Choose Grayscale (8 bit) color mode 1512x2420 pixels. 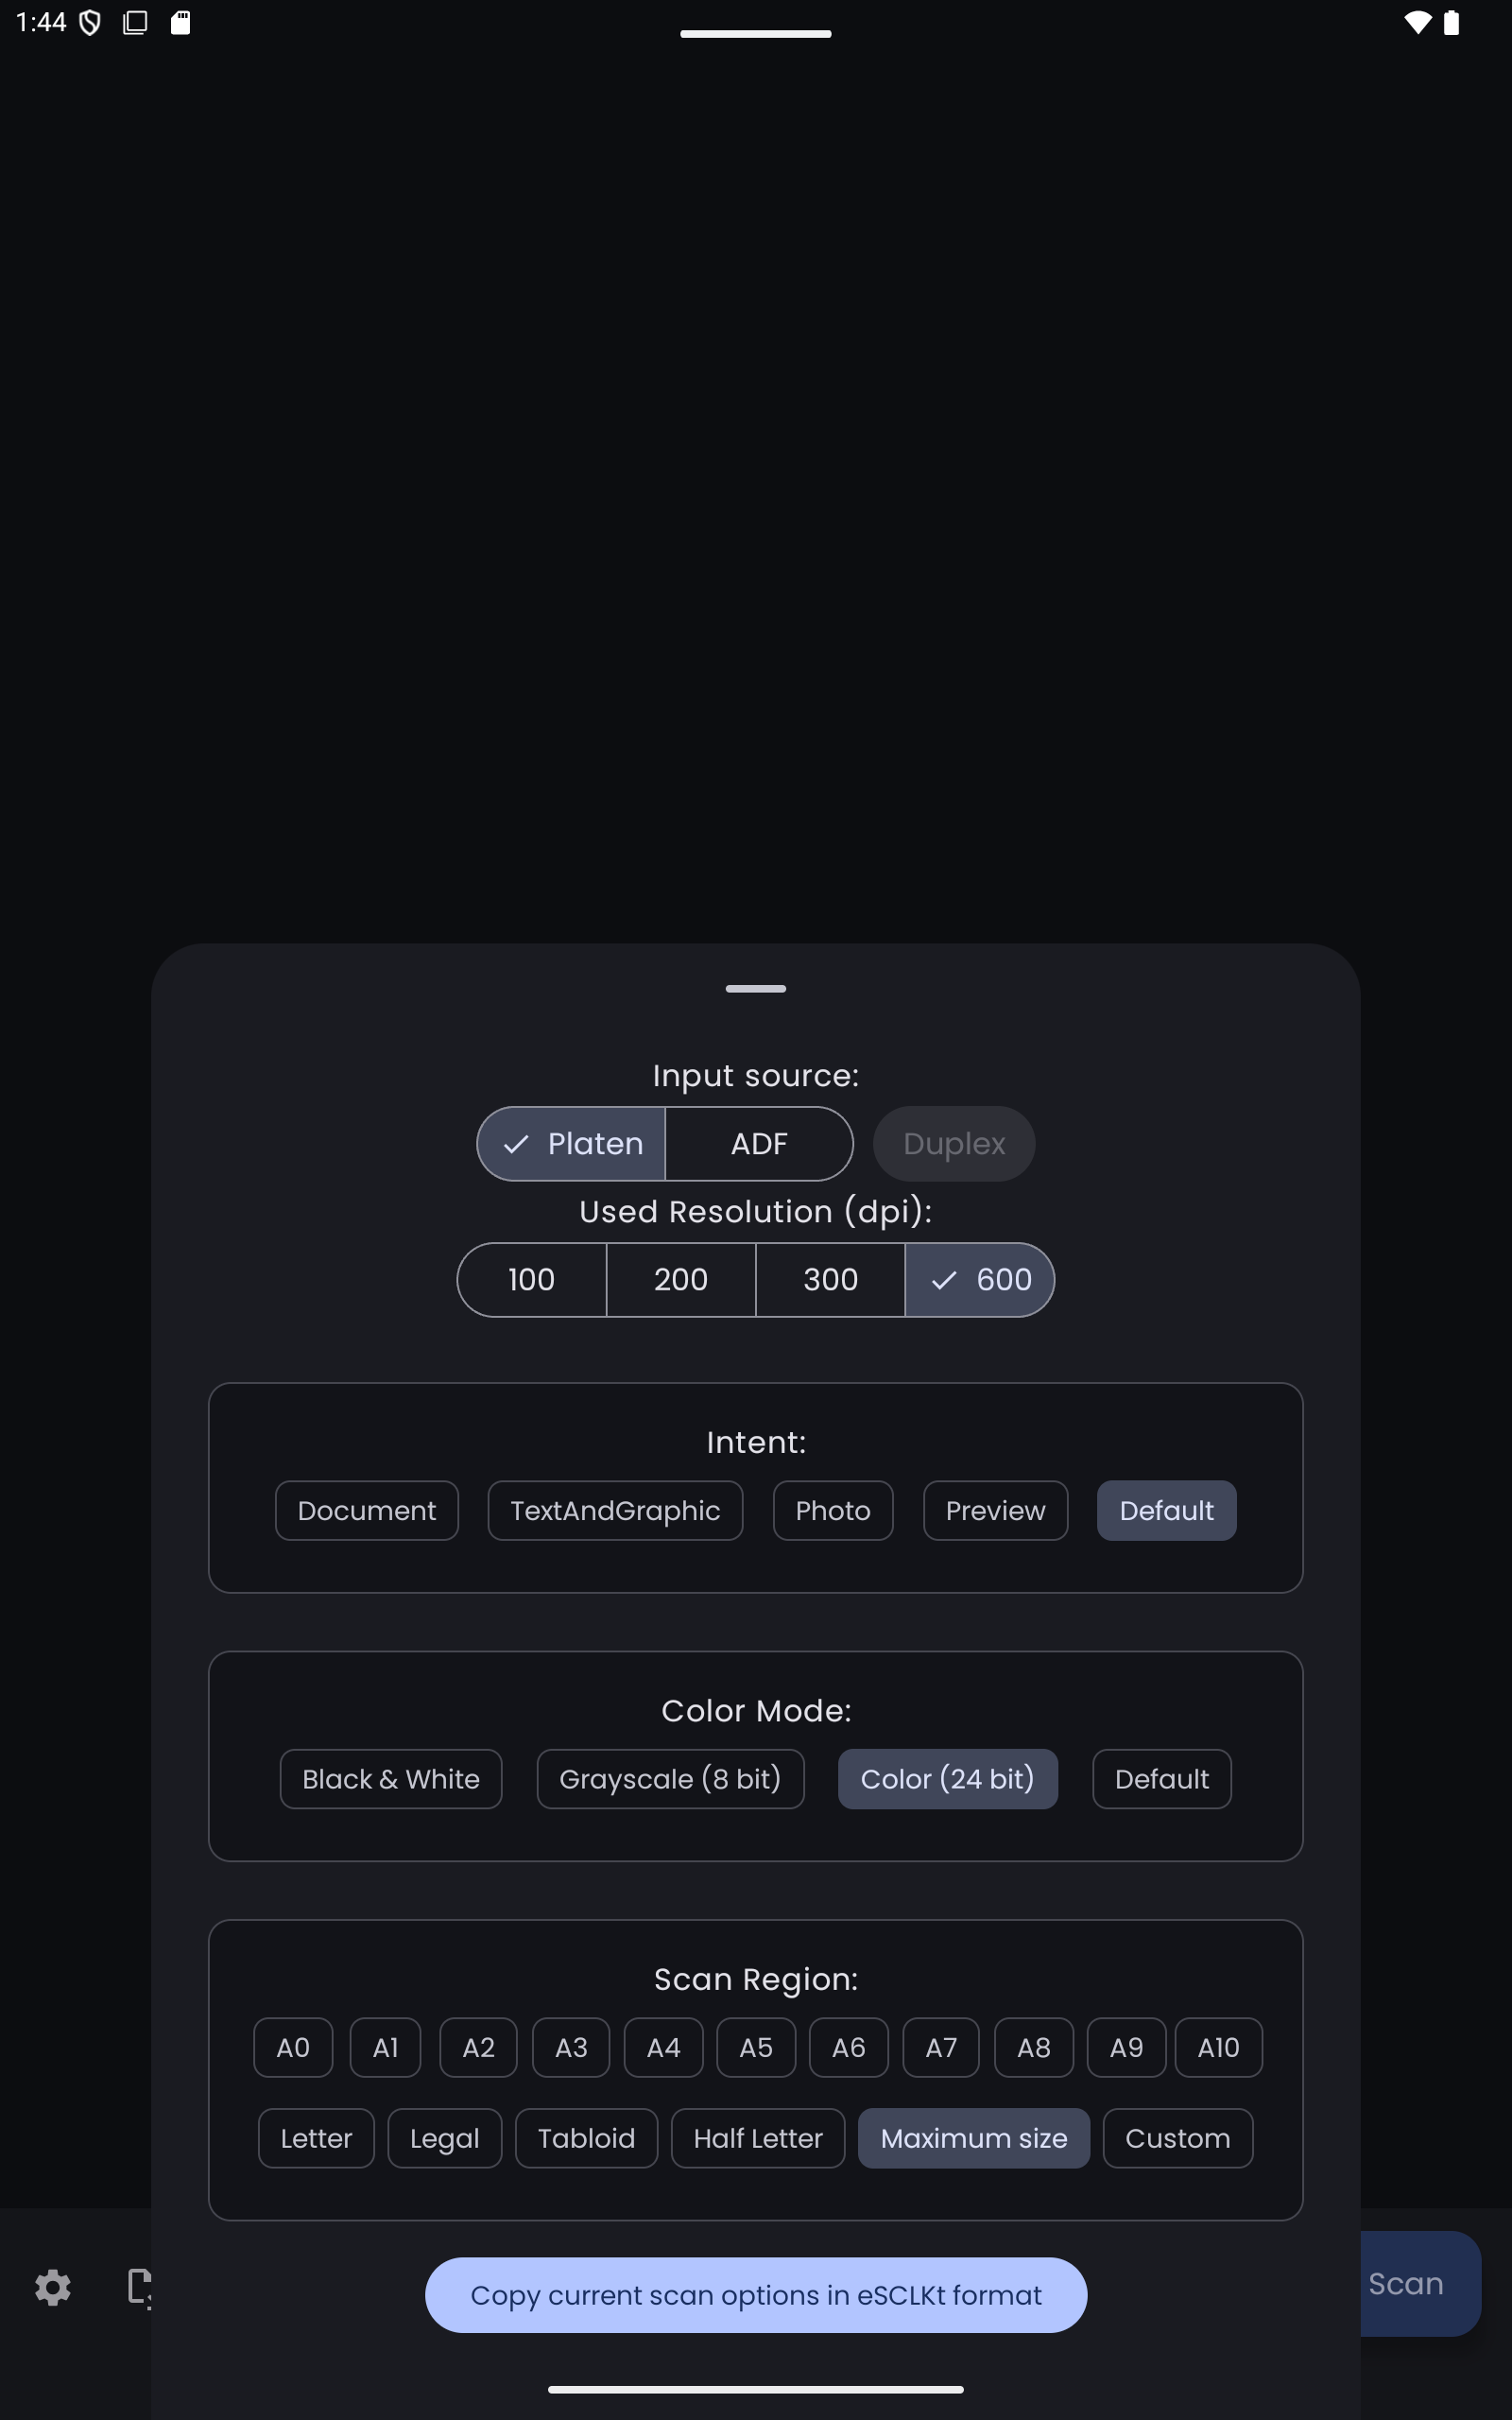[669, 1778]
